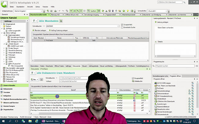Open the Hilfe menu
Screen dimensions: 199x124
(53, 7)
